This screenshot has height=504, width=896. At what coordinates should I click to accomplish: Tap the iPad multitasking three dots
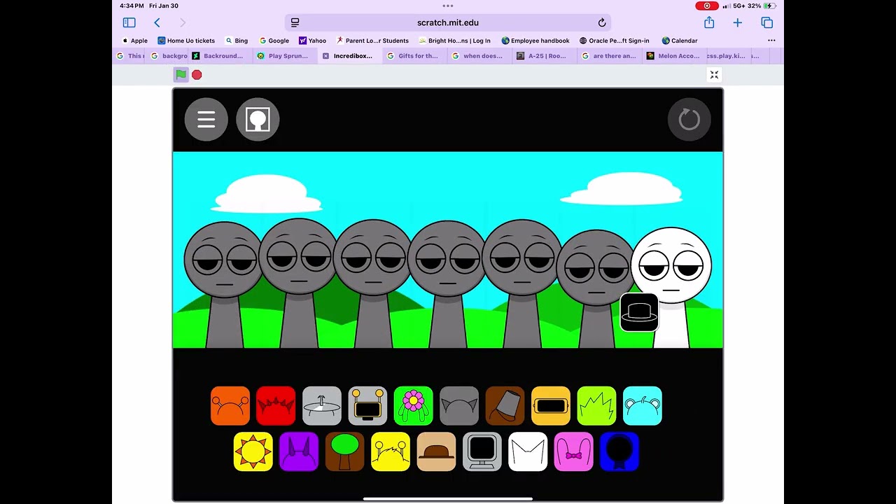(448, 6)
